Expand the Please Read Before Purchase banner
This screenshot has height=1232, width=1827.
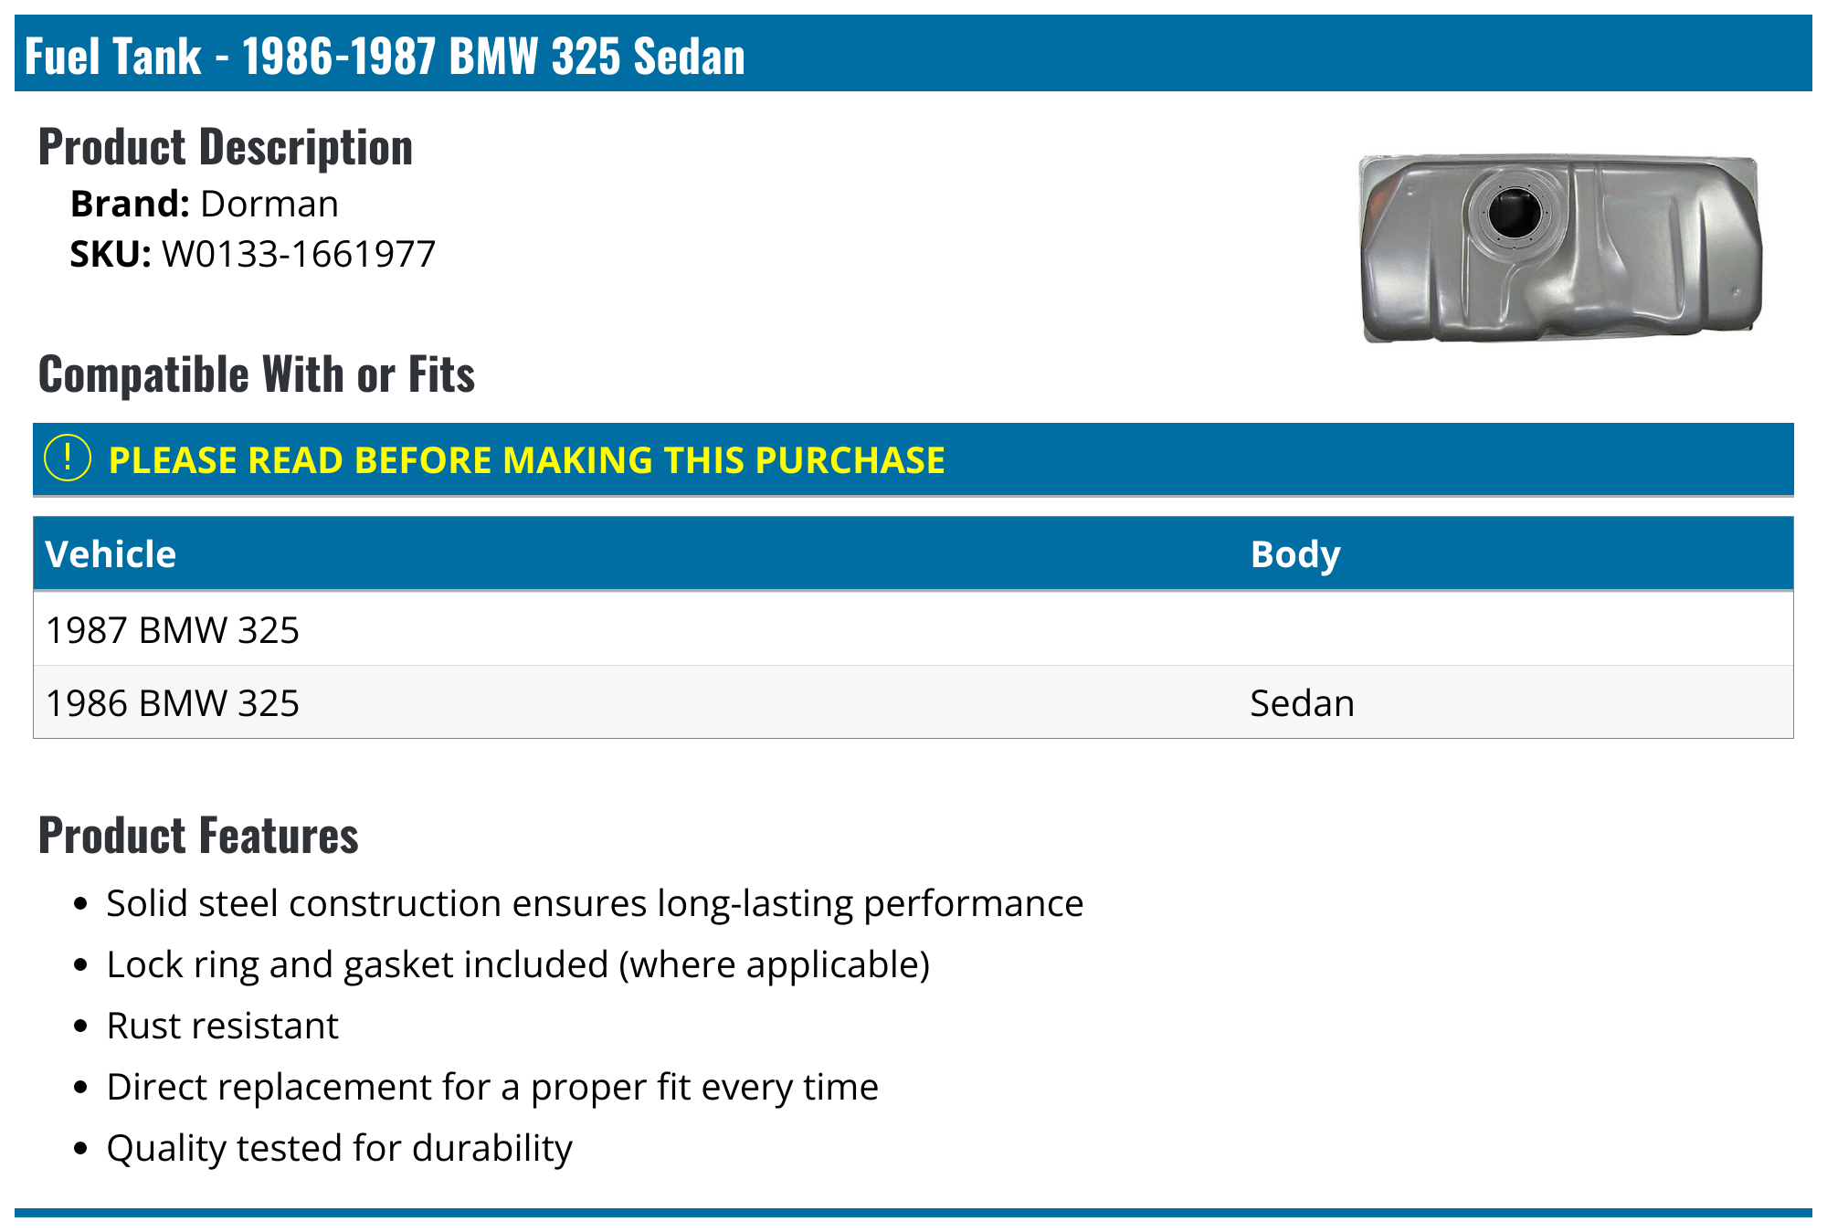coord(526,460)
